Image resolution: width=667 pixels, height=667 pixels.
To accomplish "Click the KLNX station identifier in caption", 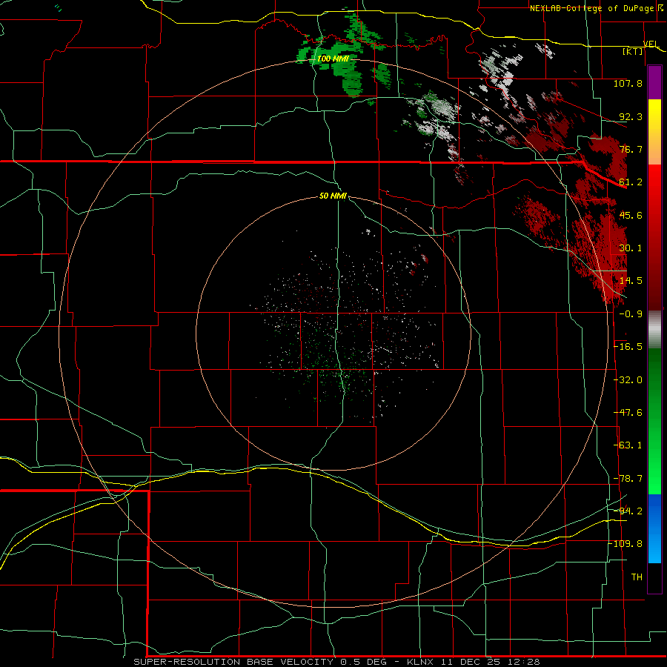I will [x=420, y=662].
